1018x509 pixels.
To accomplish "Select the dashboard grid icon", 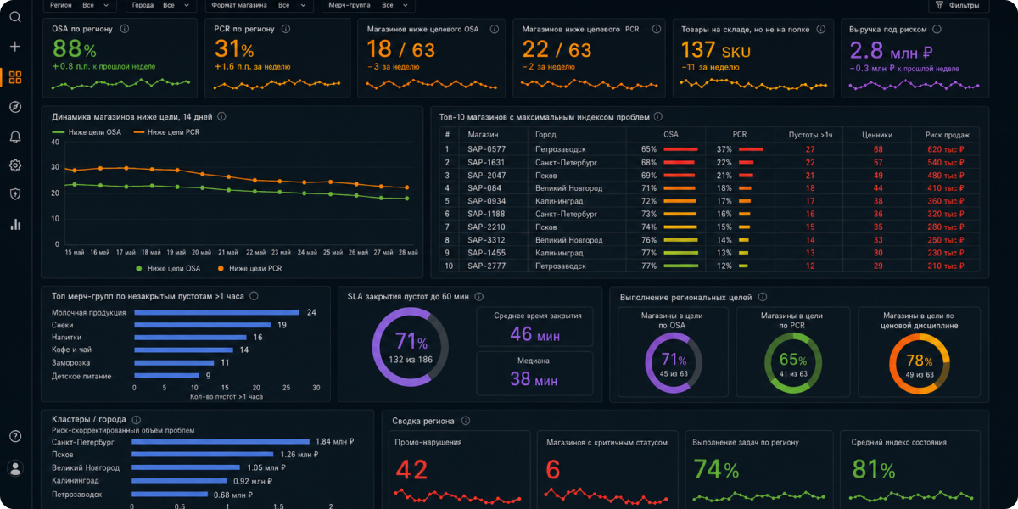I will [14, 77].
